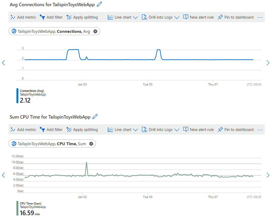Expand the Drill into Logs dropdown on Connections chart
The height and width of the screenshot is (218, 274).
177,17
